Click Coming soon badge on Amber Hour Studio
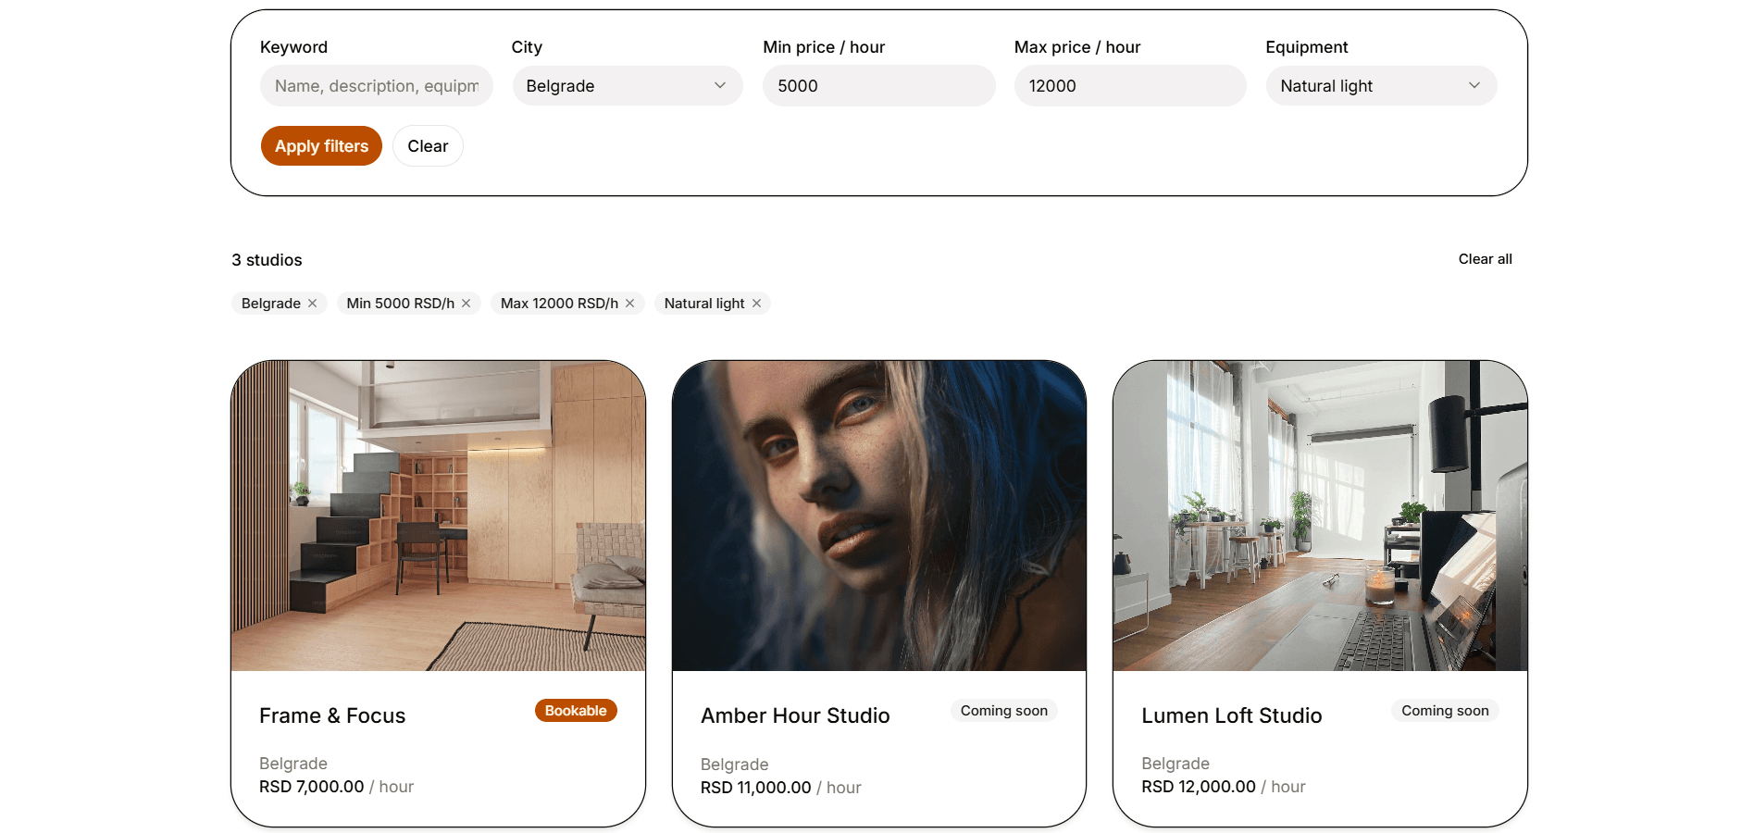The image size is (1754, 833). (1004, 711)
